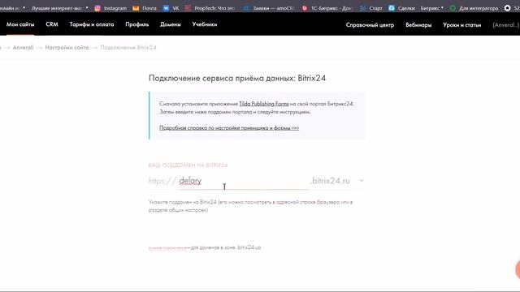
Task: Expand the Битрикс bookmark folder
Action: pyautogui.click(x=431, y=8)
